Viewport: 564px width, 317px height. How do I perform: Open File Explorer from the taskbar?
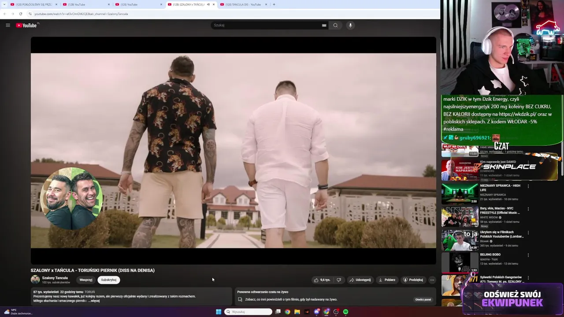coord(297,312)
